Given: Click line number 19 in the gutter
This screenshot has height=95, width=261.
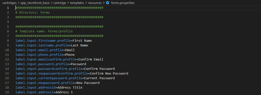Looking at the screenshot, I should [7, 92].
